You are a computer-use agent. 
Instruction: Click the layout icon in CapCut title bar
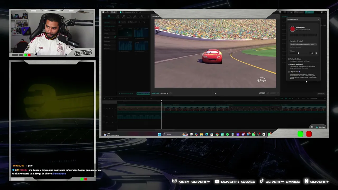(x=280, y=12)
